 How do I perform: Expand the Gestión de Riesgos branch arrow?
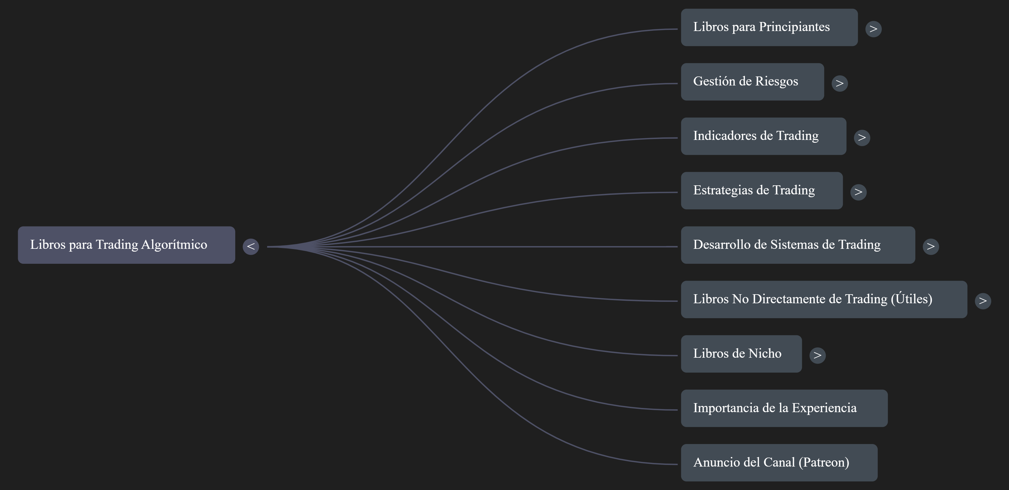coord(839,84)
